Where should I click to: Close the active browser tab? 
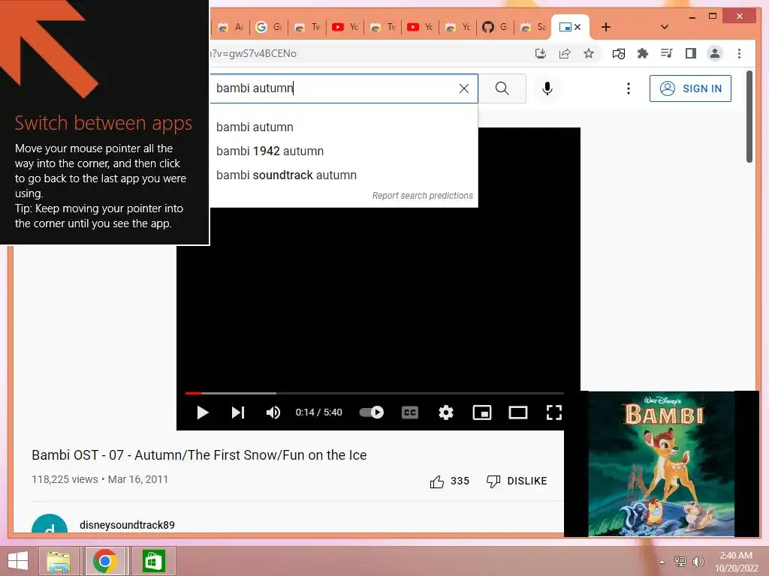pyautogui.click(x=578, y=27)
